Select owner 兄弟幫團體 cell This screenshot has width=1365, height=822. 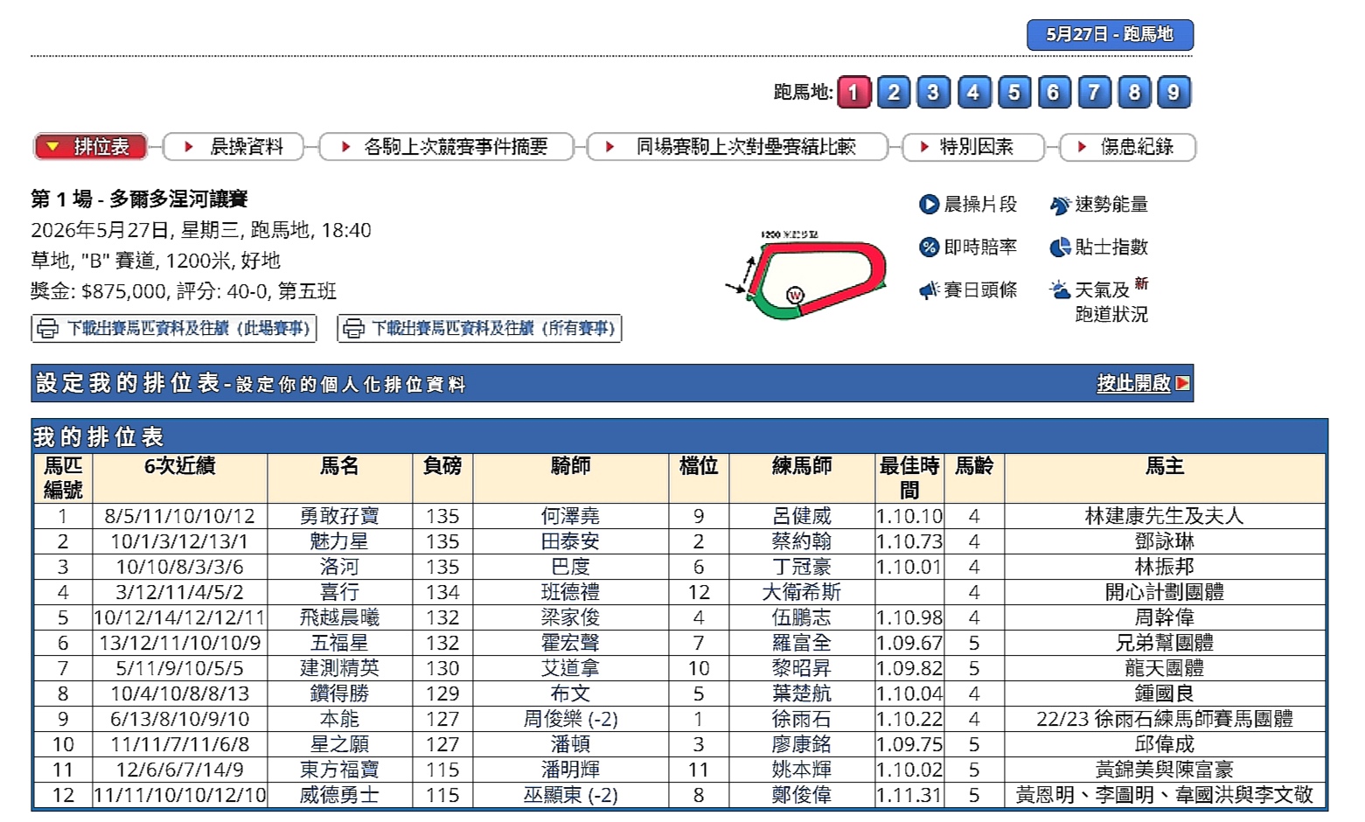tap(1165, 643)
